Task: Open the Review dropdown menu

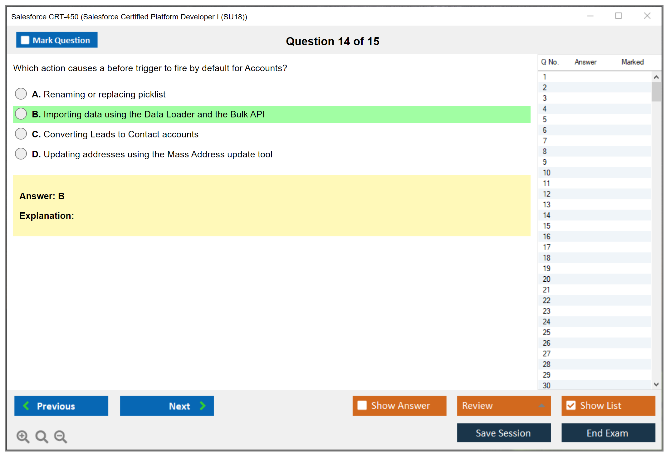Action: coord(541,406)
